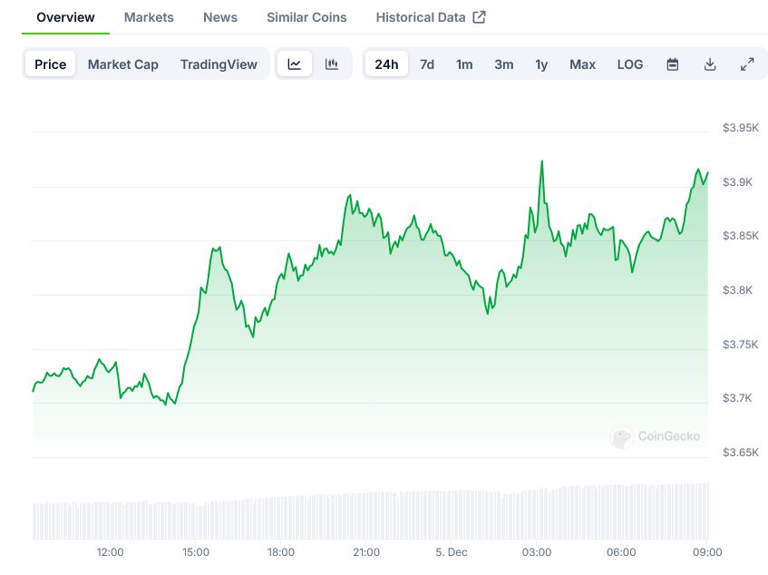Select the Max time range
The height and width of the screenshot is (575, 768).
click(582, 64)
